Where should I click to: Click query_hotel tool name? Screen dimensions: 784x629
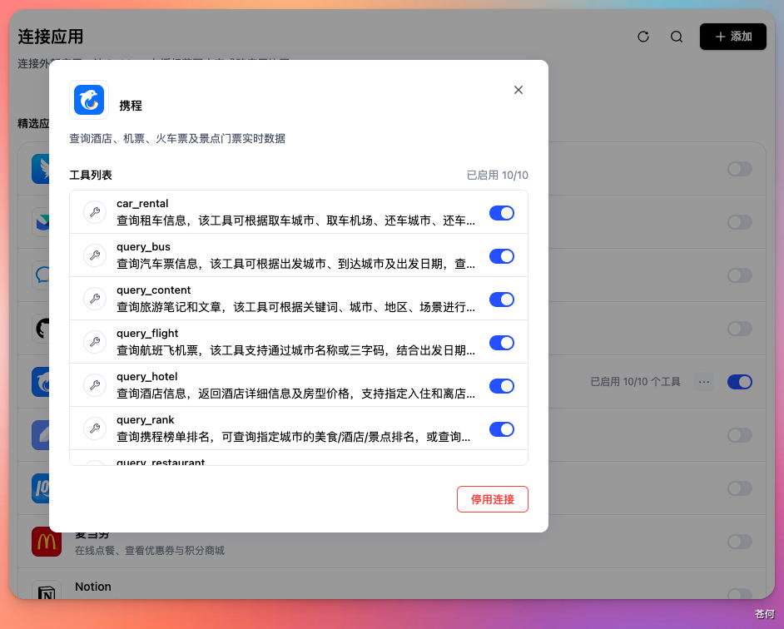(147, 377)
